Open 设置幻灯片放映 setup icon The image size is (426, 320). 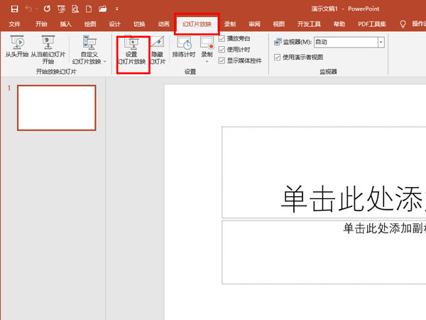point(131,44)
